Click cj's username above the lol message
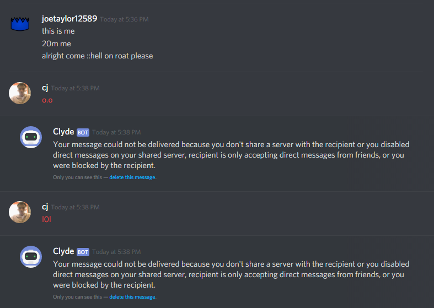Image resolution: width=434 pixels, height=308 pixels. (x=45, y=207)
